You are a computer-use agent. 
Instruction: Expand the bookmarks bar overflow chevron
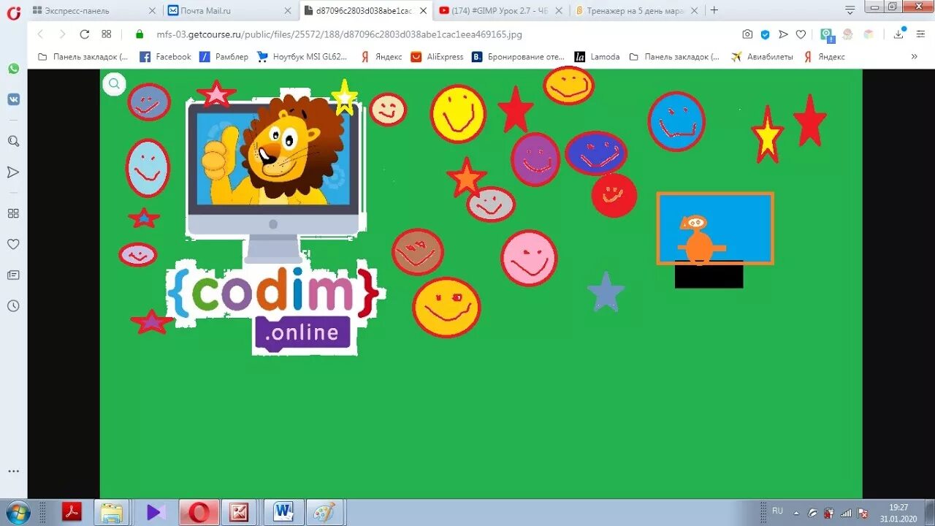(x=914, y=56)
